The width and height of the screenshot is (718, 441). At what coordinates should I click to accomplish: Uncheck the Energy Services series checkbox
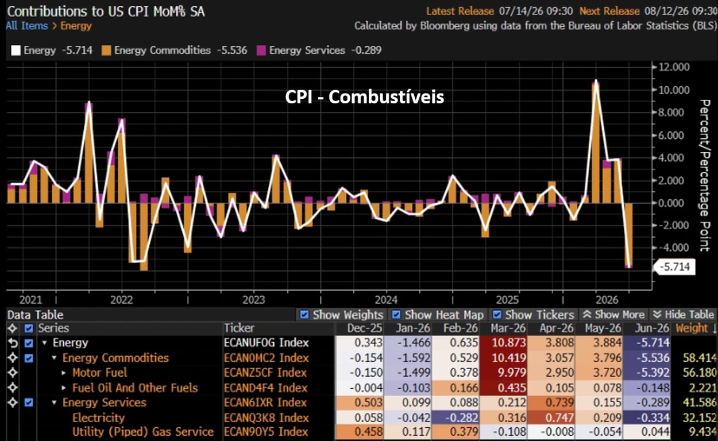[x=29, y=403]
